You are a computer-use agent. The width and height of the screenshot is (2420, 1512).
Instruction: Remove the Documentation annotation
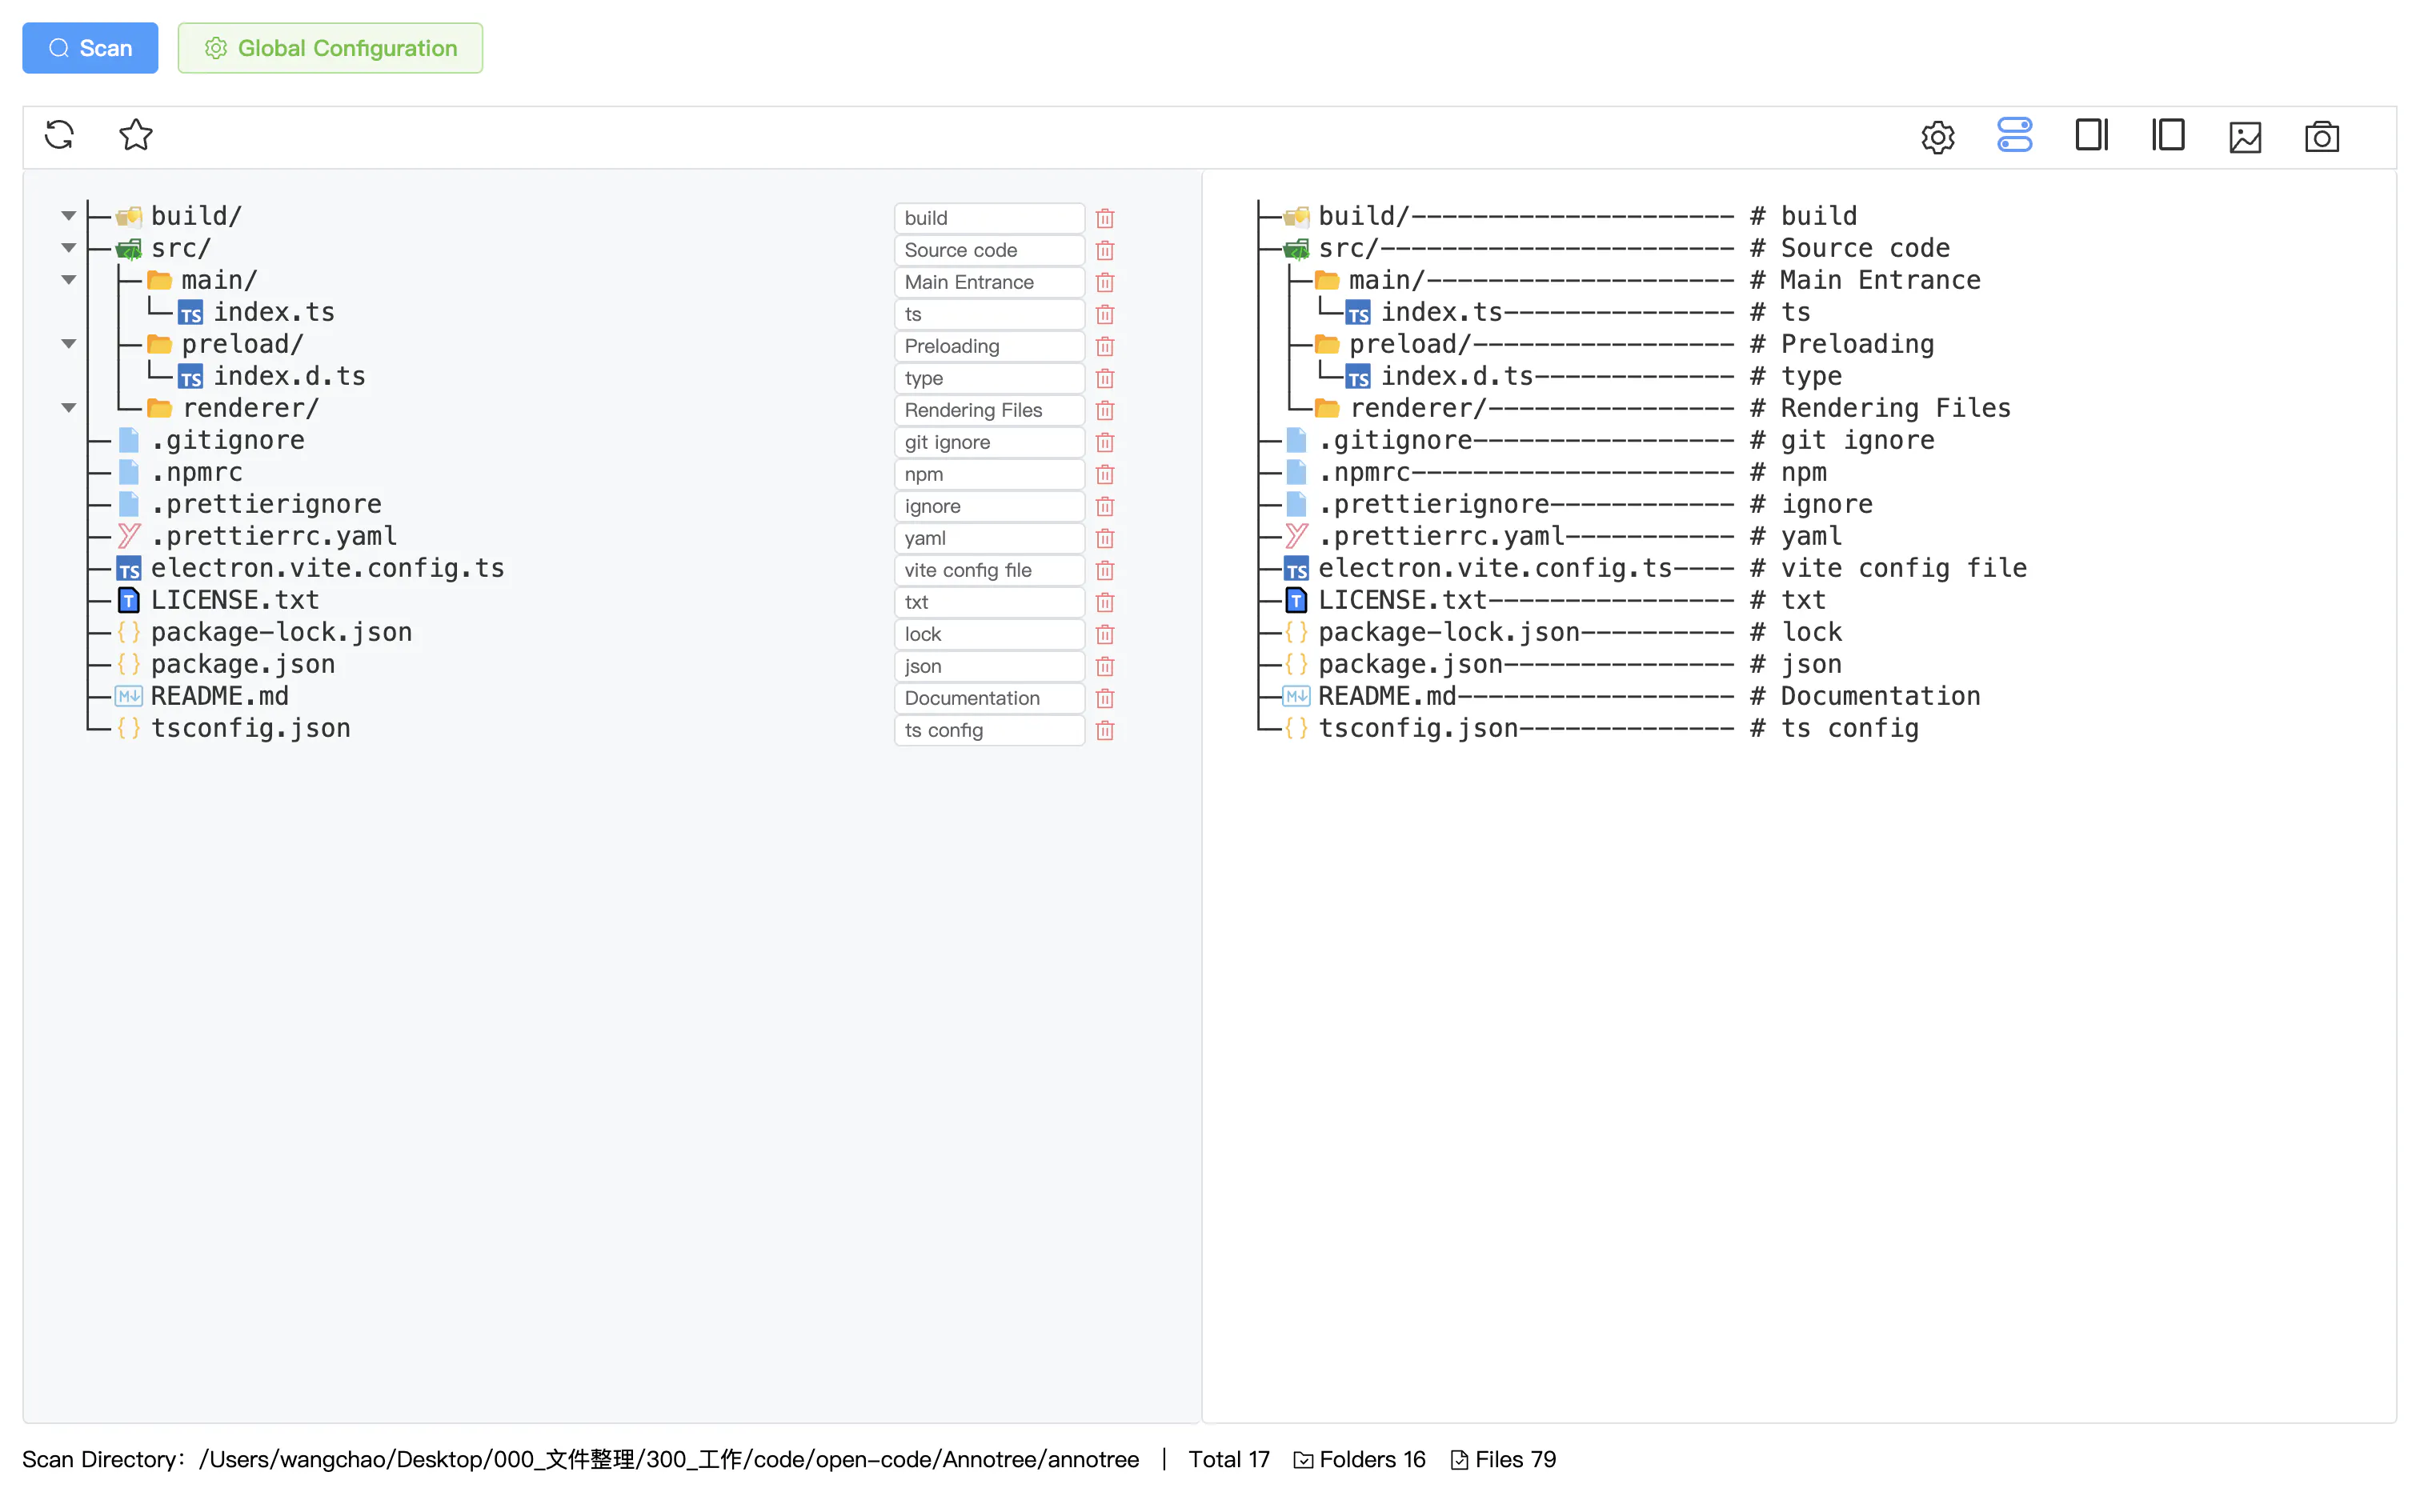[1105, 698]
